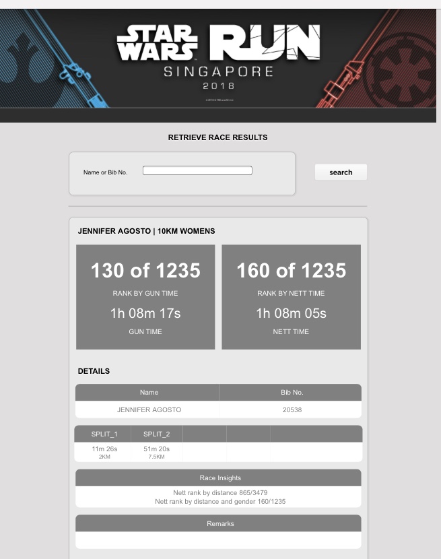Click the RANK BY NETT TIME label
This screenshot has height=559, width=441.
pyautogui.click(x=291, y=294)
